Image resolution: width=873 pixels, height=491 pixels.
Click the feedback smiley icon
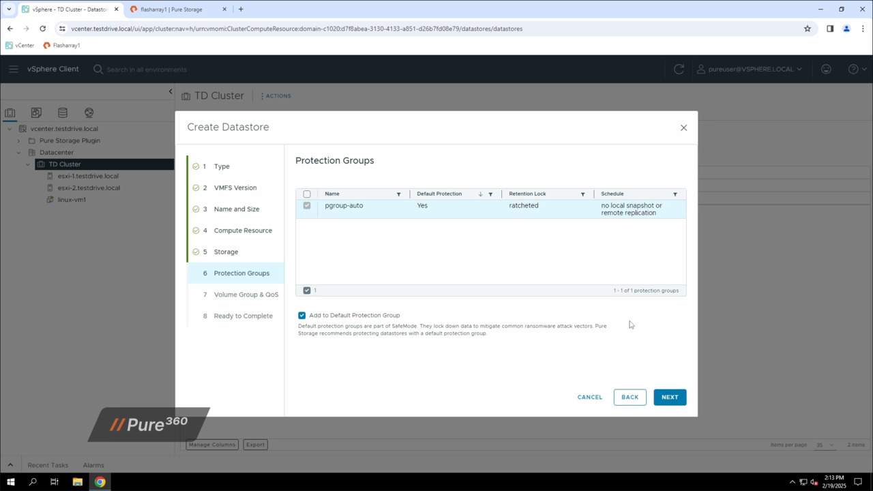[826, 69]
